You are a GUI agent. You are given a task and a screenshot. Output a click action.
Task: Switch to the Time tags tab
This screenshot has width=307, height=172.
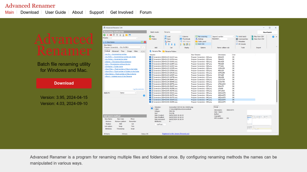(123, 51)
